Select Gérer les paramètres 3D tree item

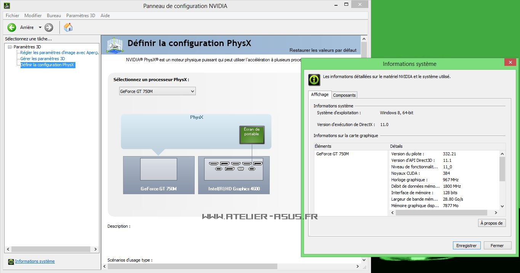43,59
